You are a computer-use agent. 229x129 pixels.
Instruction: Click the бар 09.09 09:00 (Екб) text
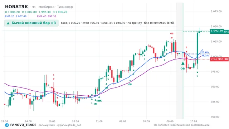(x=159, y=23)
